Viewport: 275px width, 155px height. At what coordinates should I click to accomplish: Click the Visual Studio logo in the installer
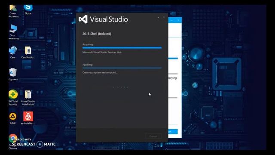(x=83, y=19)
